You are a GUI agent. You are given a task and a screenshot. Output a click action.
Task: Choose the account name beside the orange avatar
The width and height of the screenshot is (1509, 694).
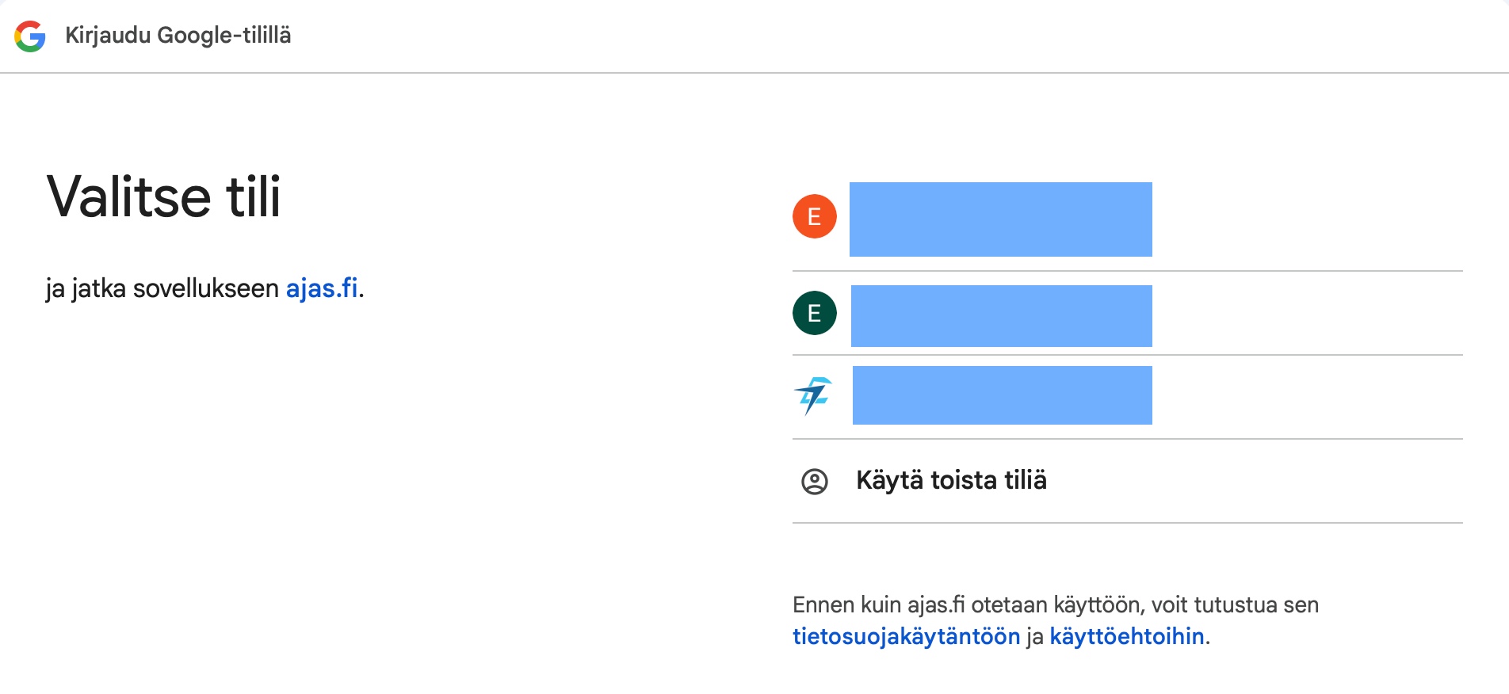pyautogui.click(x=1000, y=219)
